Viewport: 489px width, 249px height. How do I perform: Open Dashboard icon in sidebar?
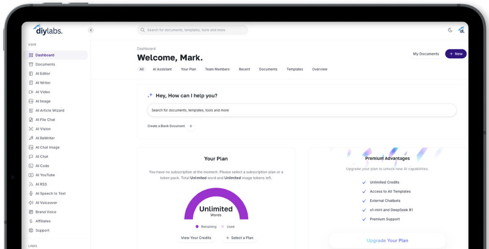[31, 55]
